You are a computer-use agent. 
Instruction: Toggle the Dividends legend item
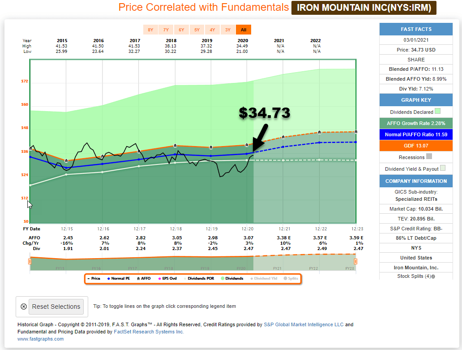coord(232,278)
